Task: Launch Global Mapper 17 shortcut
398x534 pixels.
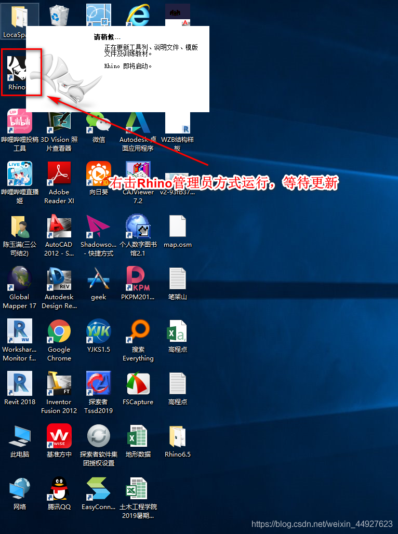Action: coord(20,287)
